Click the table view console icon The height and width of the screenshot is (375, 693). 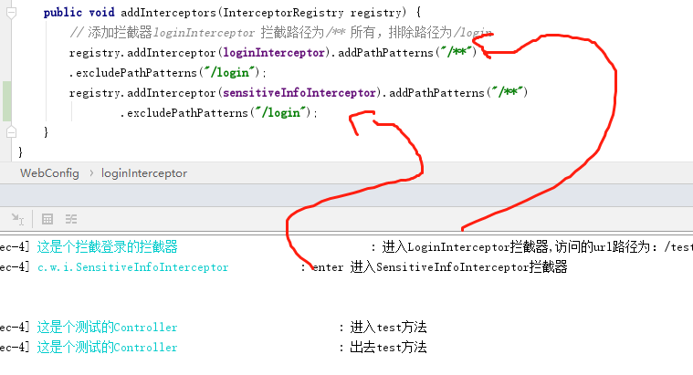pyautogui.click(x=47, y=219)
